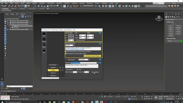Image resolution: width=183 pixels, height=103 pixels.
Task: Open Home in the Maproom sidebar
Action: click(44, 34)
